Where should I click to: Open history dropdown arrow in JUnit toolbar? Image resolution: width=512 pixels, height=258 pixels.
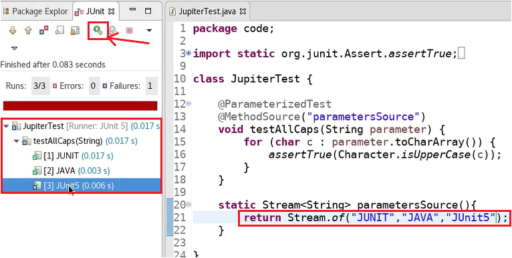coord(149,31)
